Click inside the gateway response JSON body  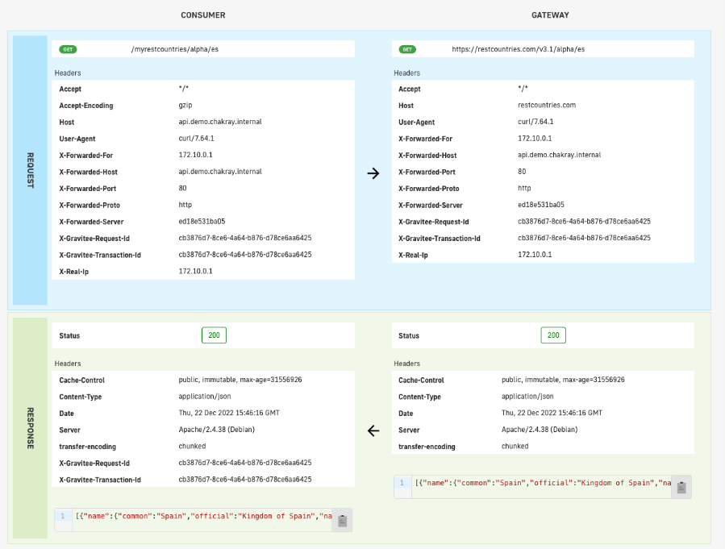click(540, 483)
